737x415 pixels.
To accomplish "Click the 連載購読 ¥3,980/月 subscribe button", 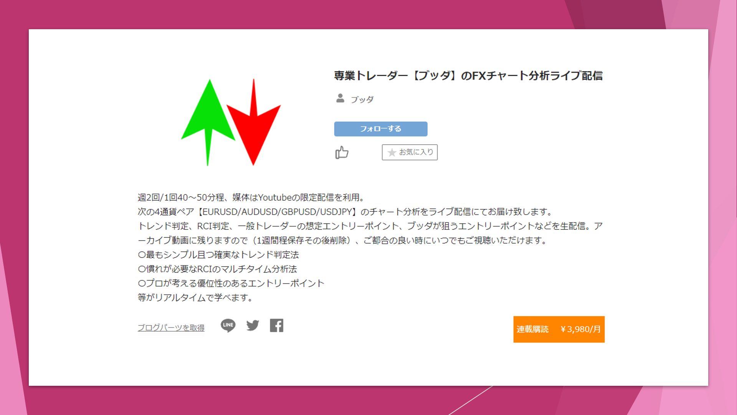I will click(x=559, y=329).
